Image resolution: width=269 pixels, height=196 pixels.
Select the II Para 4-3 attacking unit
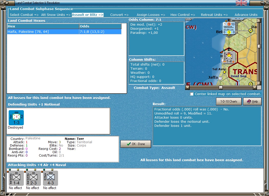[x=51, y=178]
